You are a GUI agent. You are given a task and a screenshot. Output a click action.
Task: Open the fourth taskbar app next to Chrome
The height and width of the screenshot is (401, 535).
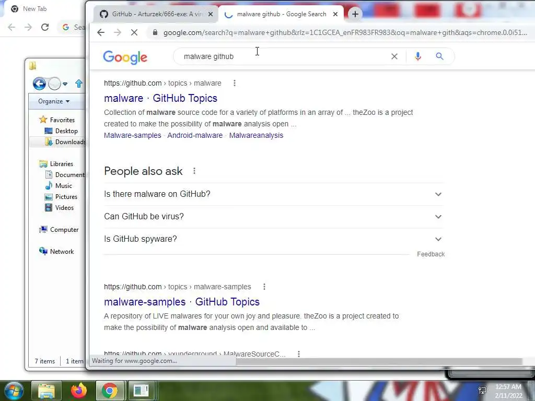(141, 391)
